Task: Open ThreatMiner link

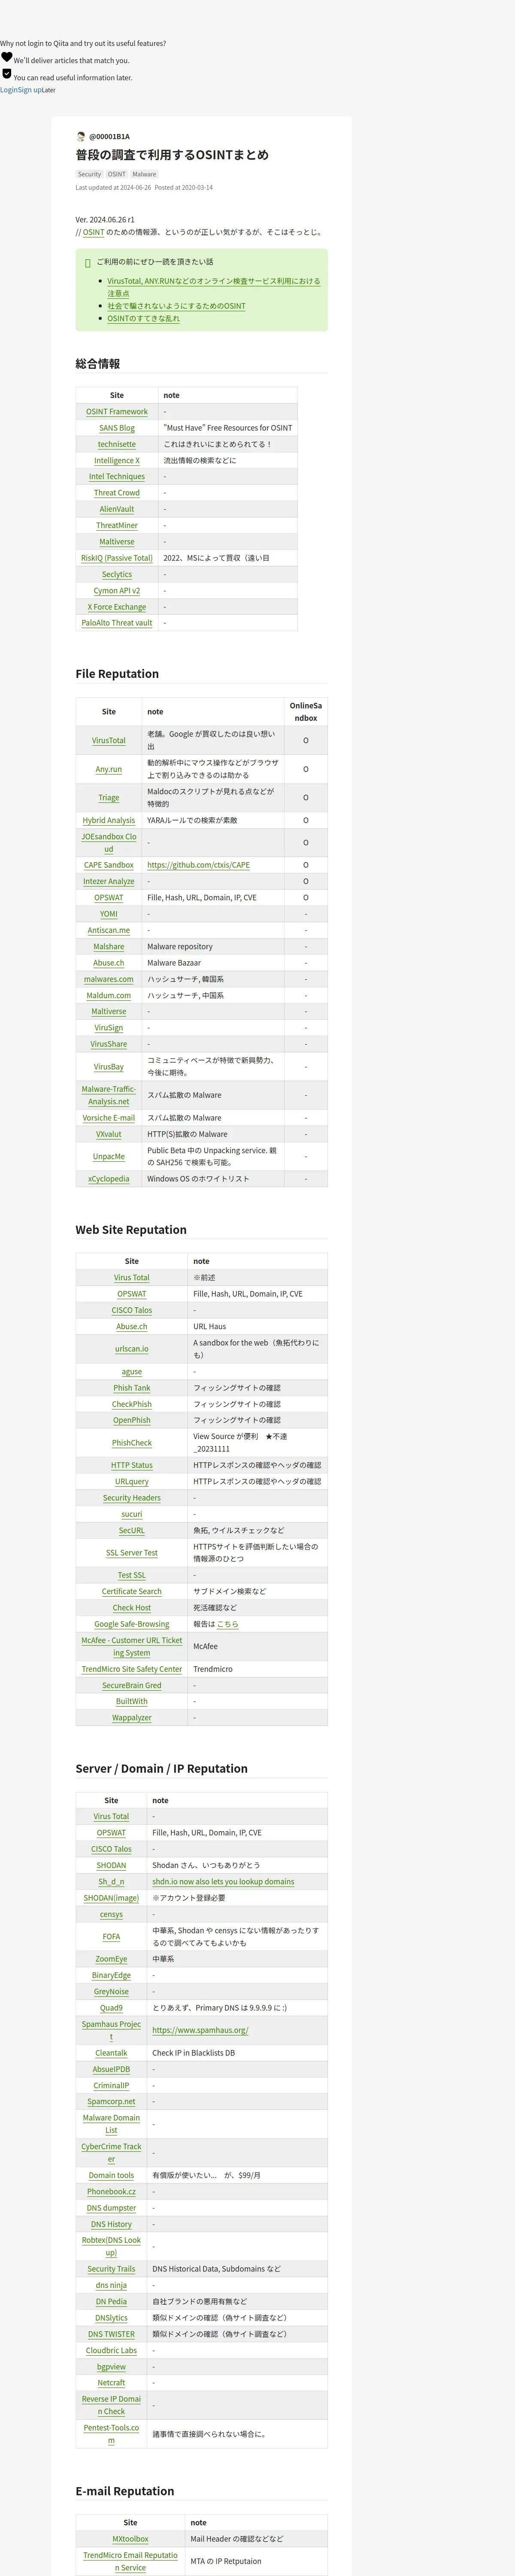Action: [x=117, y=525]
